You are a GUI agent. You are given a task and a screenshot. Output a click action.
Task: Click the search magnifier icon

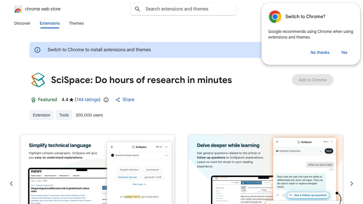[138, 9]
